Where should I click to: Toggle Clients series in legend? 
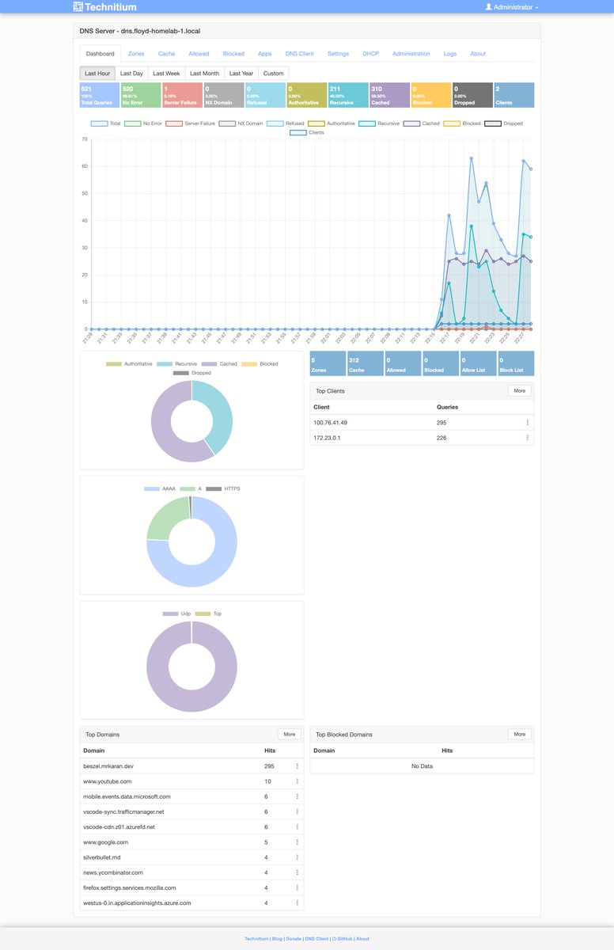click(x=307, y=132)
